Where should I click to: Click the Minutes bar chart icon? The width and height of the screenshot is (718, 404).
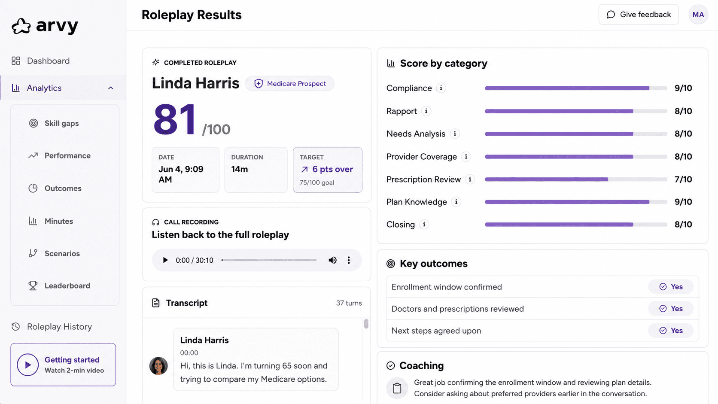(33, 221)
